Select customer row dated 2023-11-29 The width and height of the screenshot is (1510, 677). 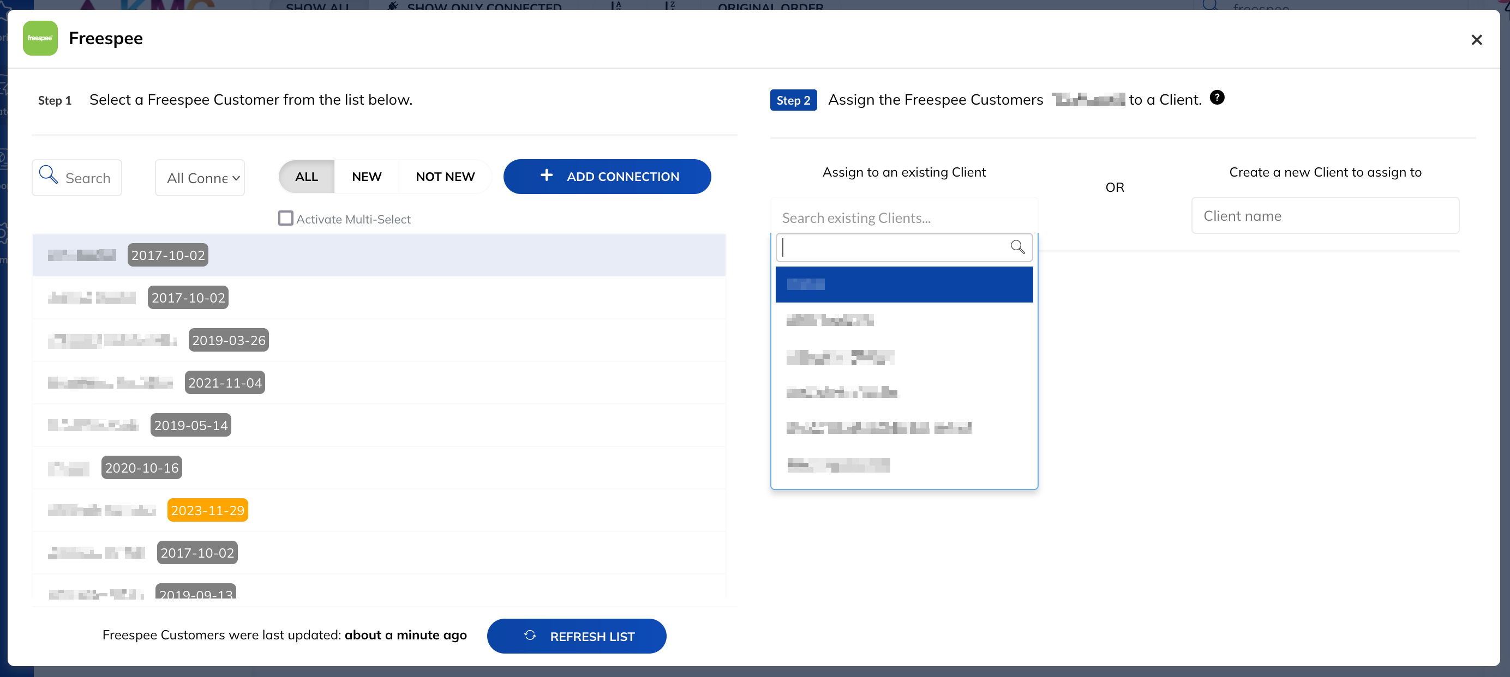click(x=379, y=511)
